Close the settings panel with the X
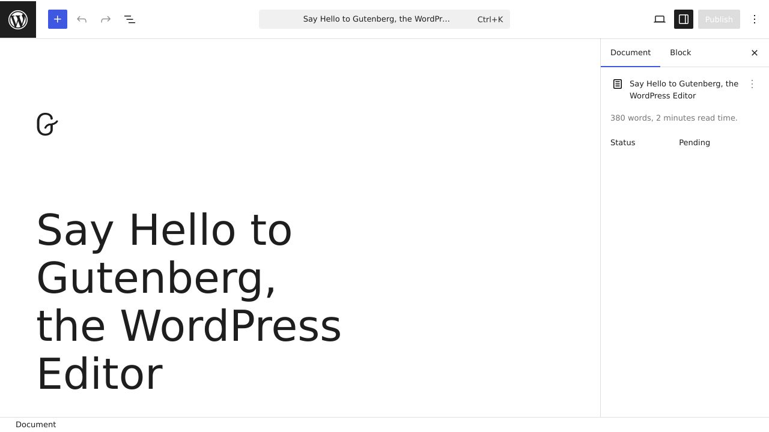 click(755, 53)
